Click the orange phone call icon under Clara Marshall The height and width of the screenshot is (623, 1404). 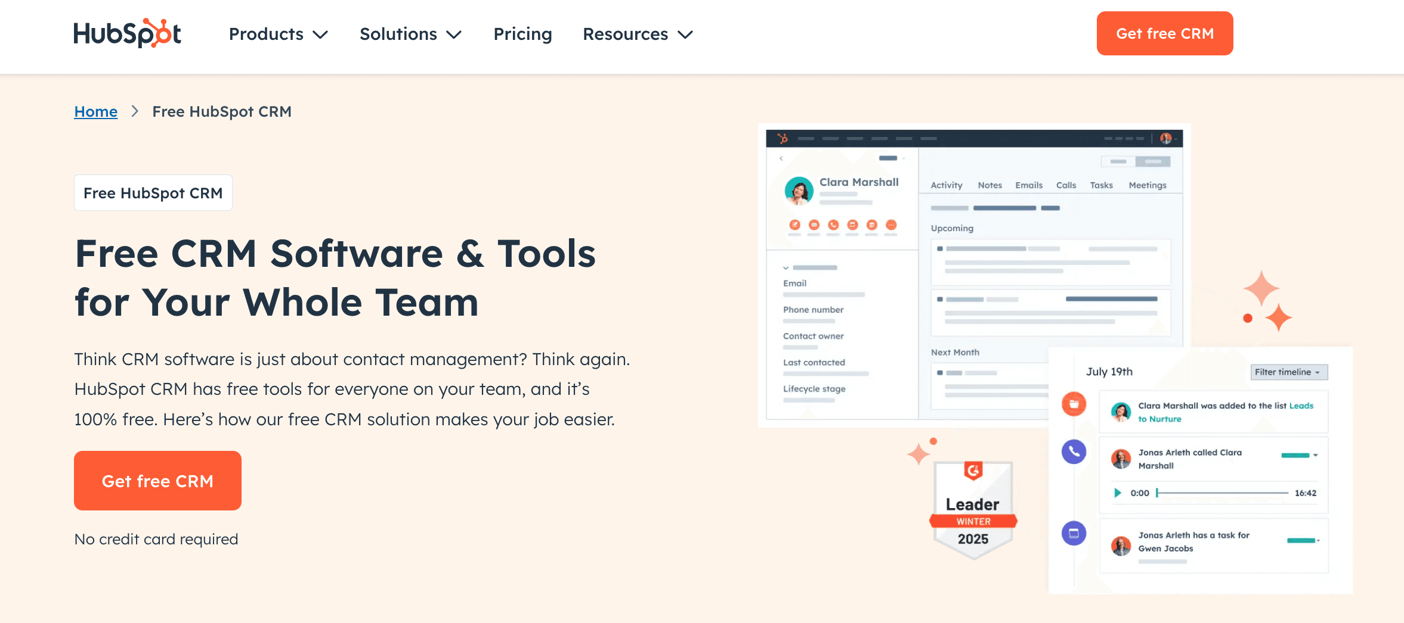[833, 225]
